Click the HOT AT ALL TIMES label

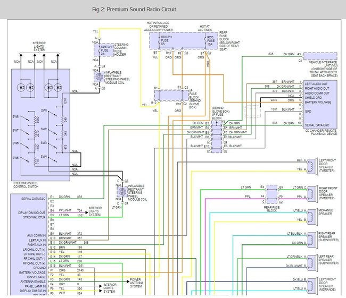coord(205,28)
